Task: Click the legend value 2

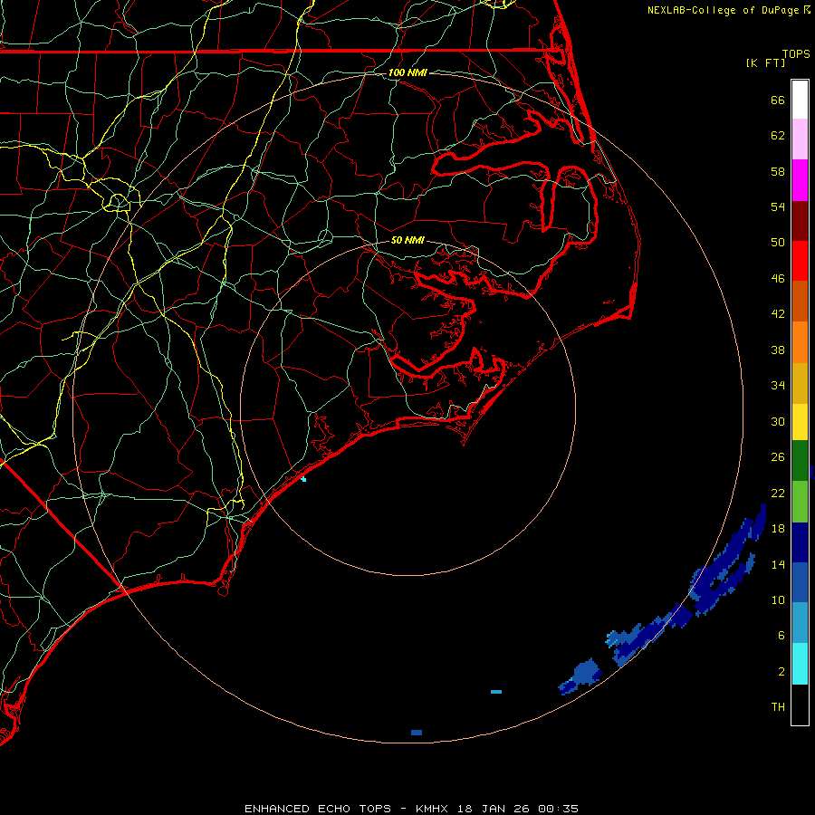Action: coord(781,671)
